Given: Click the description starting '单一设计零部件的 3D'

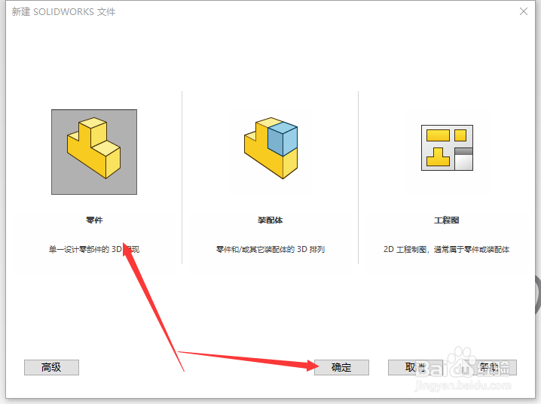Looking at the screenshot, I should tap(94, 249).
